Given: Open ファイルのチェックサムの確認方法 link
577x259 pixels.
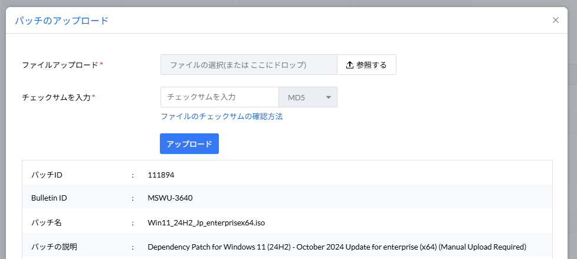Looking at the screenshot, I should pyautogui.click(x=221, y=116).
